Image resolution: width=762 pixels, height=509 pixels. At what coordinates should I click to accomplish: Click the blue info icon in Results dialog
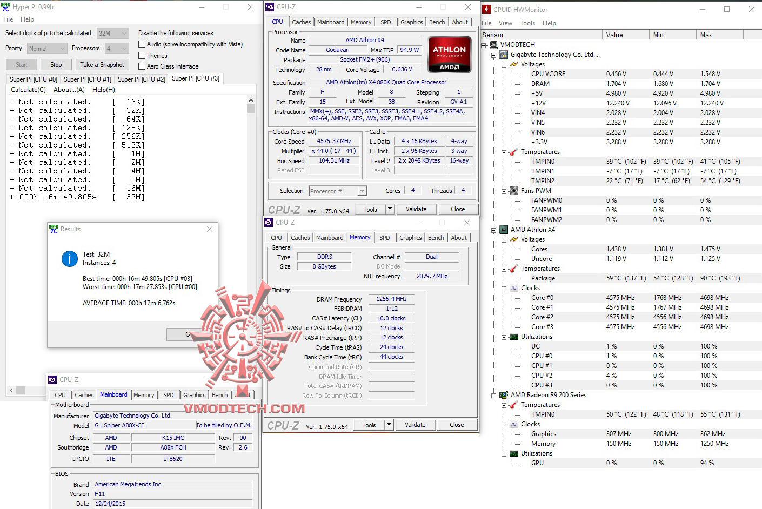(x=70, y=259)
